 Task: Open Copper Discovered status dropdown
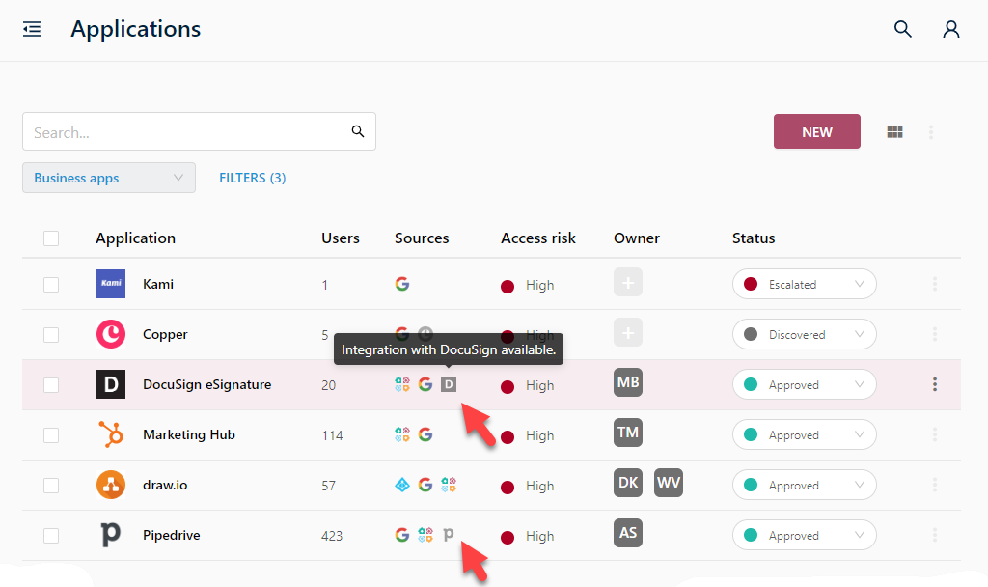(x=804, y=334)
